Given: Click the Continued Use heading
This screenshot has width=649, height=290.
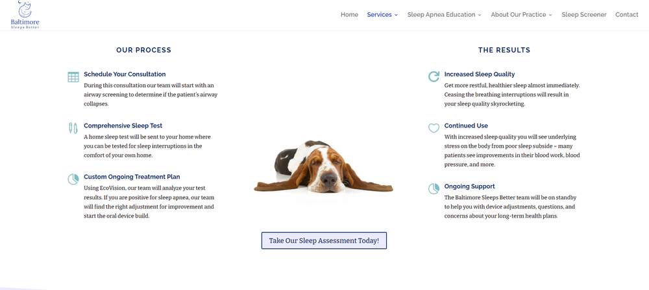Looking at the screenshot, I should 466,126.
